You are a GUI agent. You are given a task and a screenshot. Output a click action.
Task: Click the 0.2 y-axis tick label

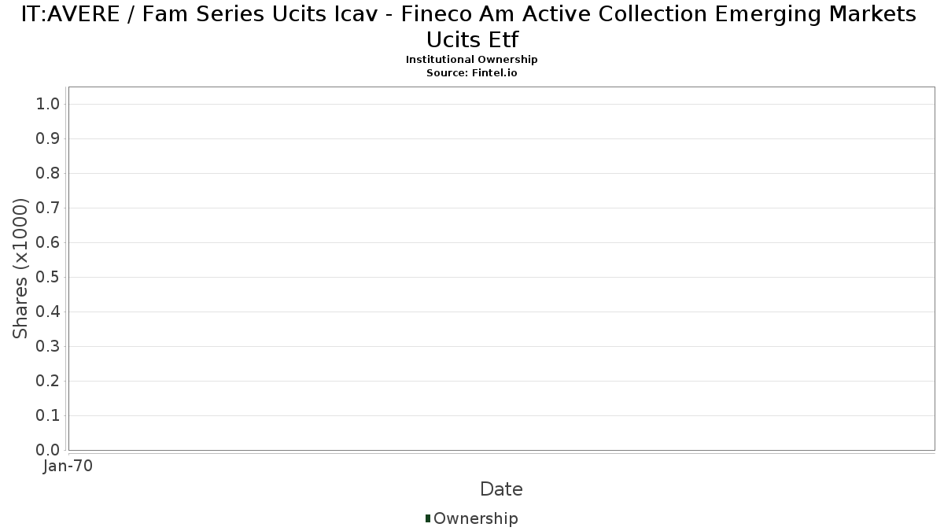[x=48, y=382]
